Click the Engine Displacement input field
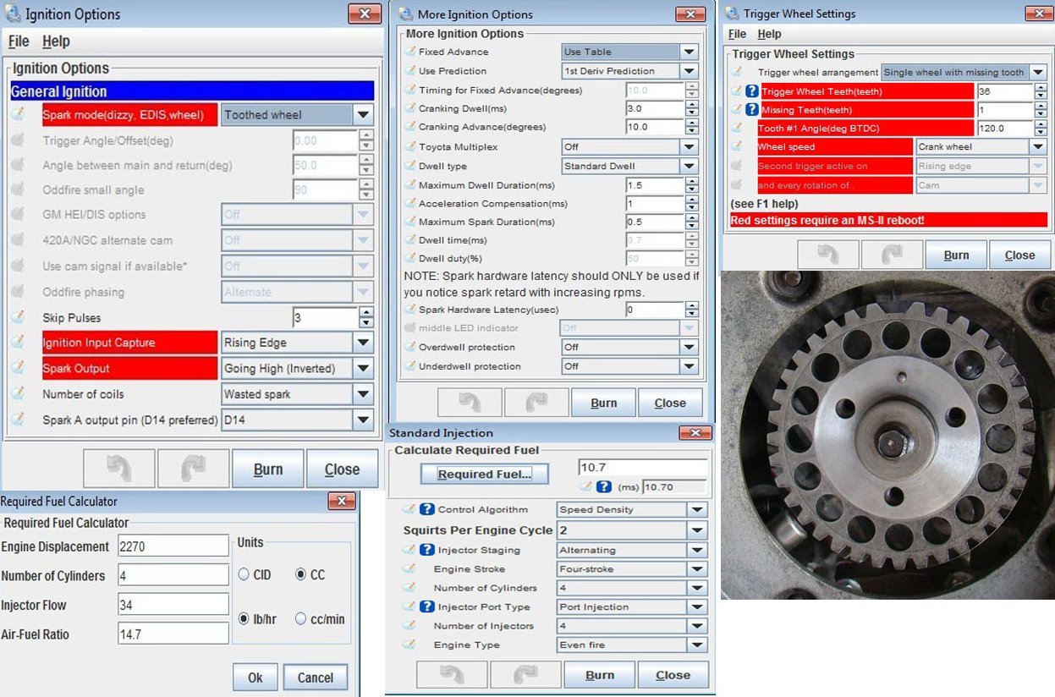 (x=173, y=546)
